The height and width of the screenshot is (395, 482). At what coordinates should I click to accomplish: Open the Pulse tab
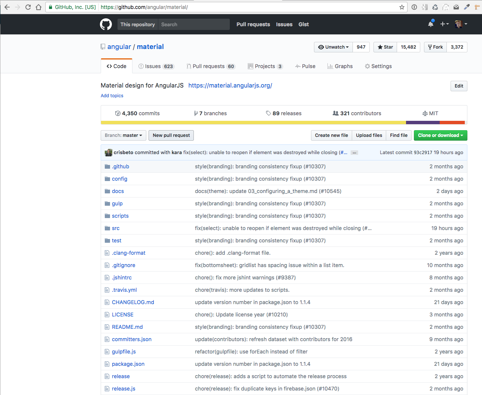coord(305,66)
